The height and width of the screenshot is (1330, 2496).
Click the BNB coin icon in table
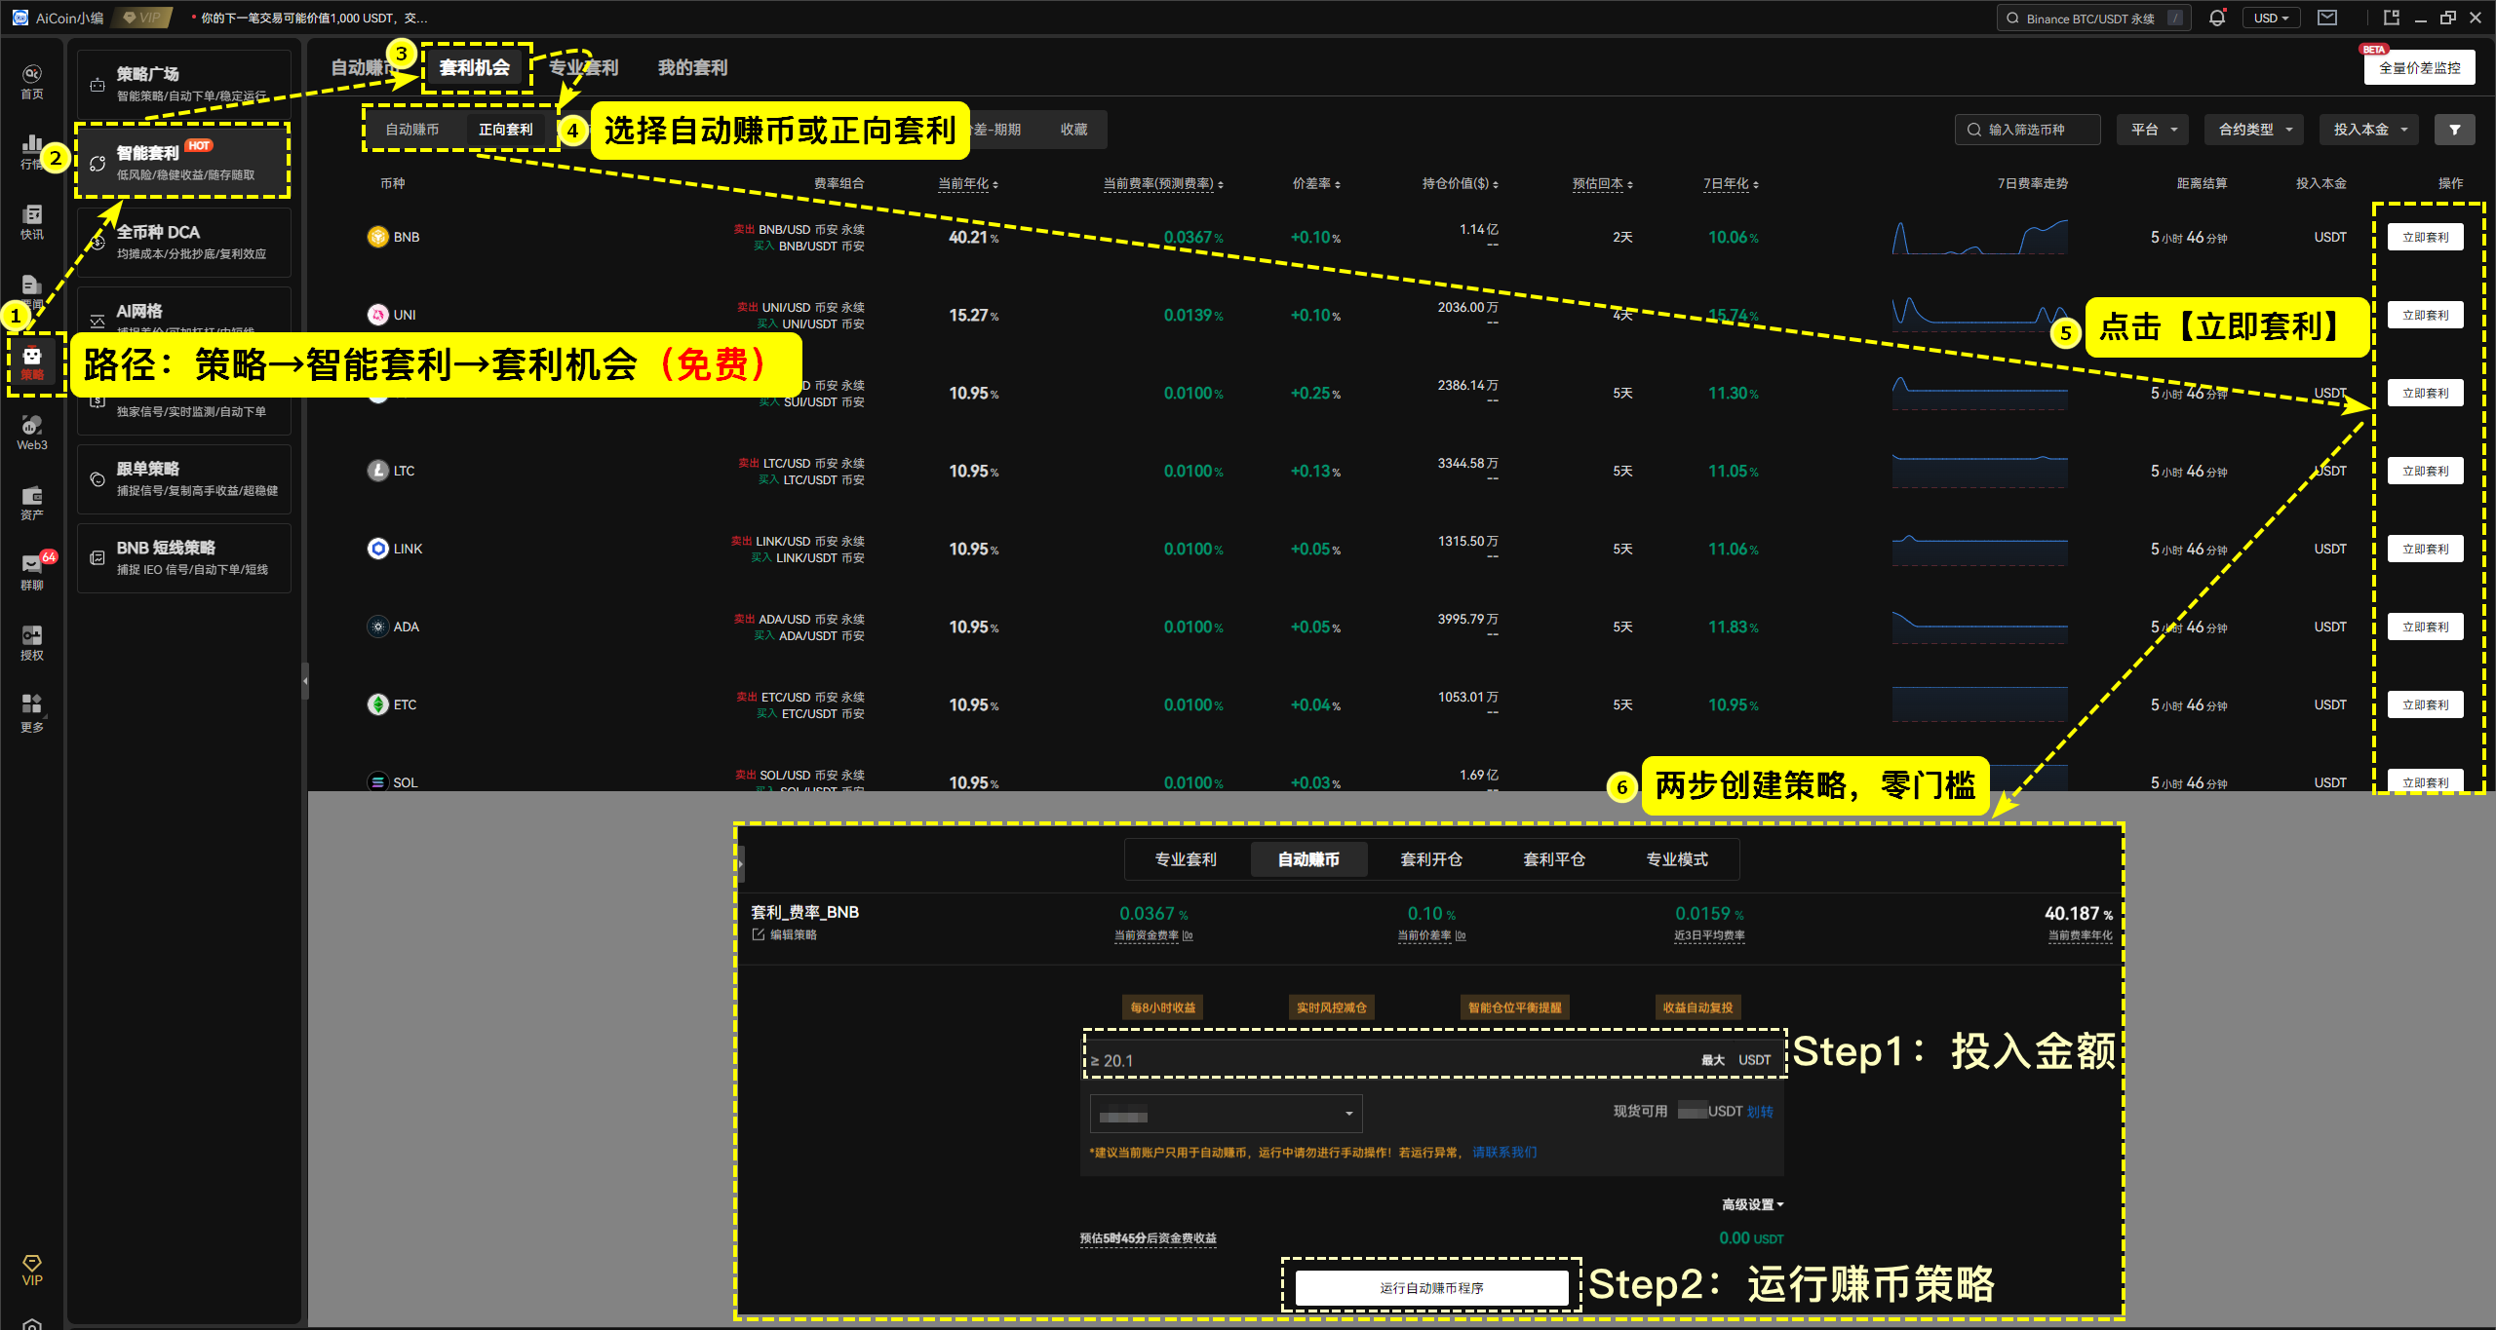point(377,237)
